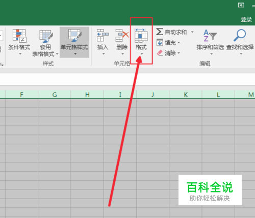The width and height of the screenshot is (255, 218).
Task: Select column H header
Action: pyautogui.click(x=87, y=94)
